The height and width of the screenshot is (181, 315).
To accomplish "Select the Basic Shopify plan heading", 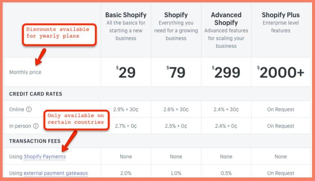I will click(x=126, y=15).
